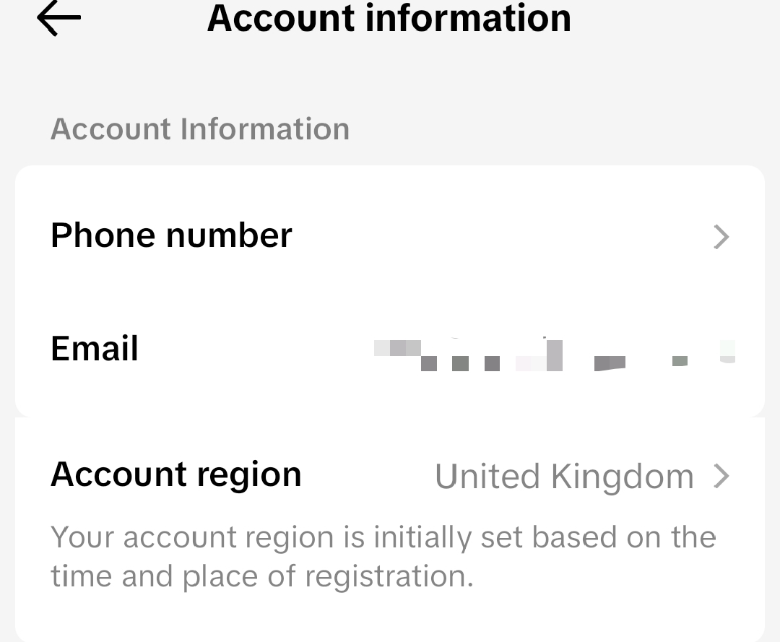Image resolution: width=780 pixels, height=642 pixels.
Task: Click the United Kingdom region value
Action: click(x=564, y=477)
